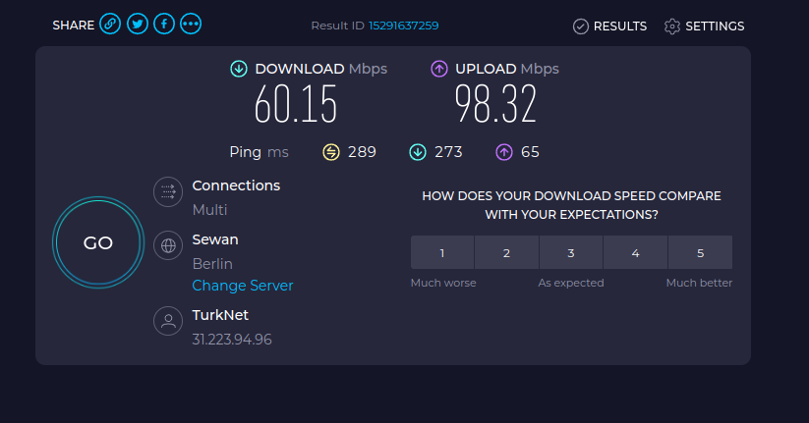Start a new test with the GO button
809x423 pixels.
tap(98, 242)
